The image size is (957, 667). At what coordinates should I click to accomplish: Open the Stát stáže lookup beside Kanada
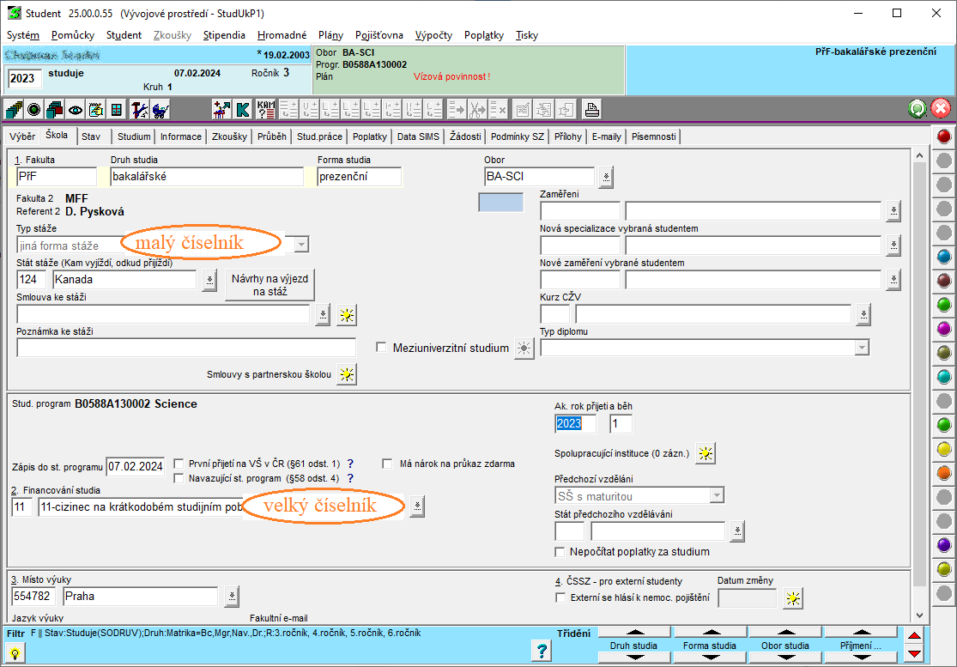209,280
